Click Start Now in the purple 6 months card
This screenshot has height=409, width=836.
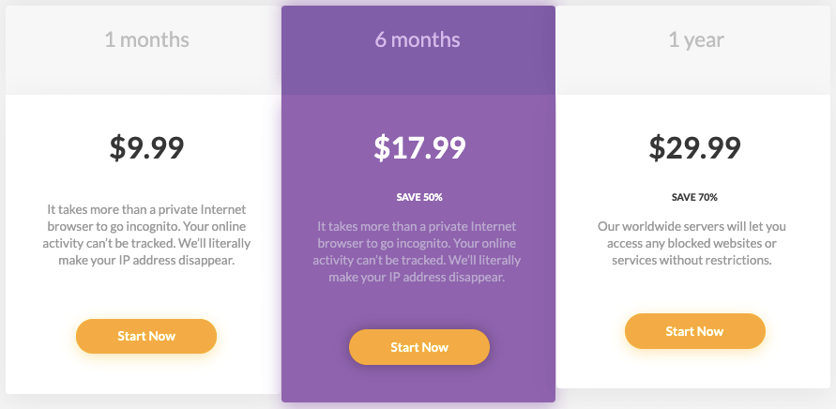coord(419,347)
